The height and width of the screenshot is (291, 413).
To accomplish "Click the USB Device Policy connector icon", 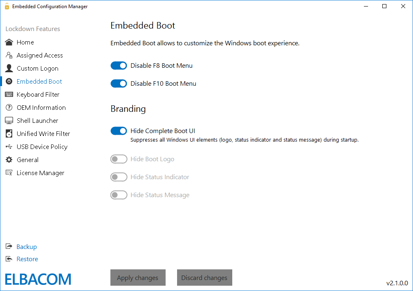I will tap(9, 147).
